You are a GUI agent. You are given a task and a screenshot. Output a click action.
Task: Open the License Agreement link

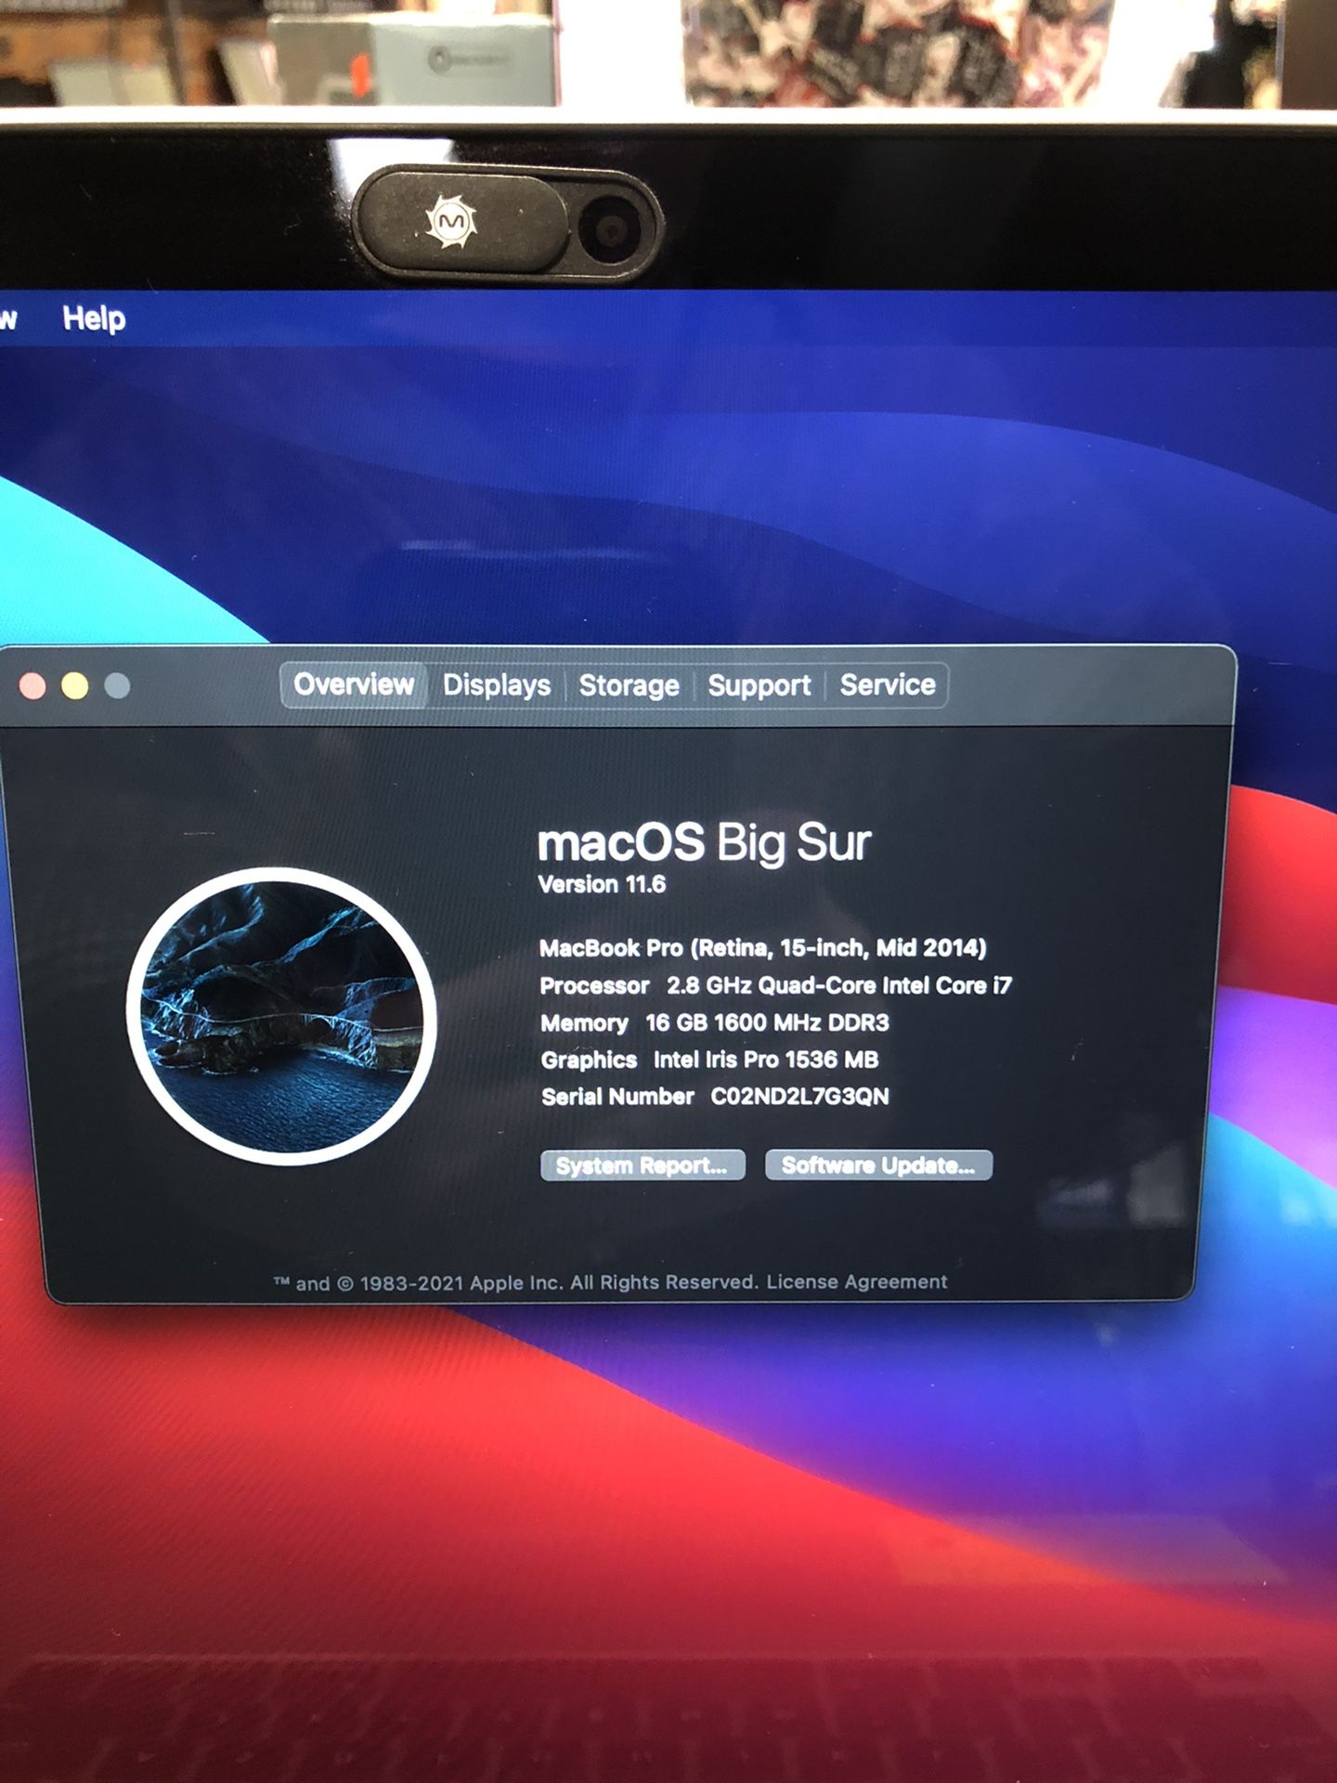tap(856, 1282)
